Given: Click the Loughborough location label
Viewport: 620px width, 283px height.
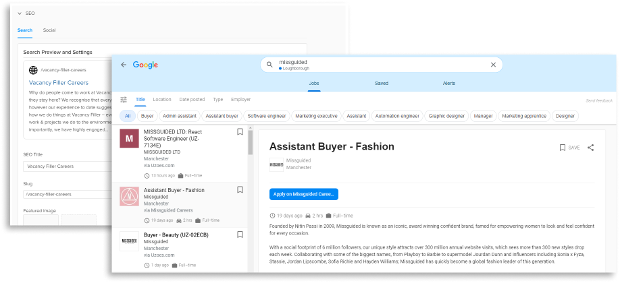Looking at the screenshot, I should coord(296,69).
